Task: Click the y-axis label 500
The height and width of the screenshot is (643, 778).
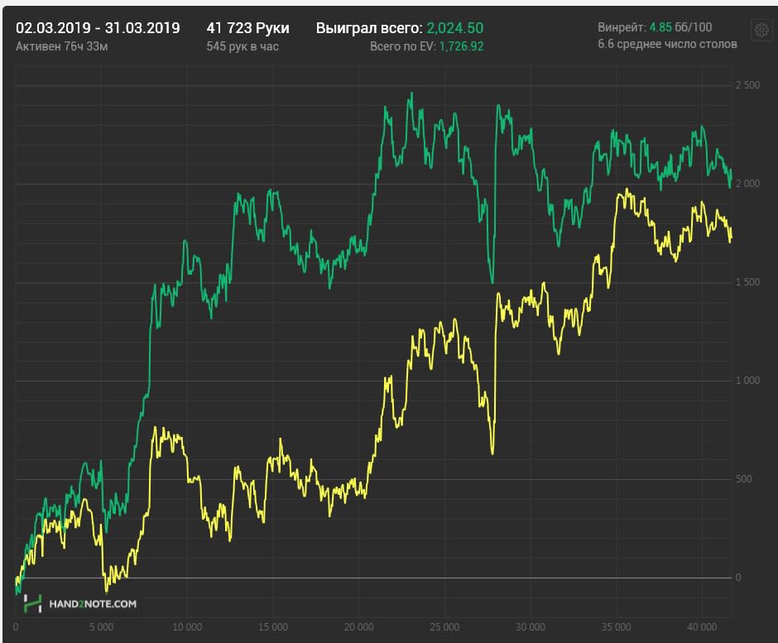Action: click(743, 479)
